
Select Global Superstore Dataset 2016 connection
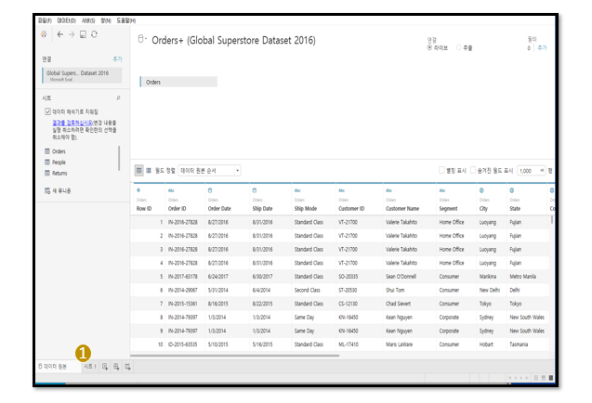pyautogui.click(x=82, y=75)
